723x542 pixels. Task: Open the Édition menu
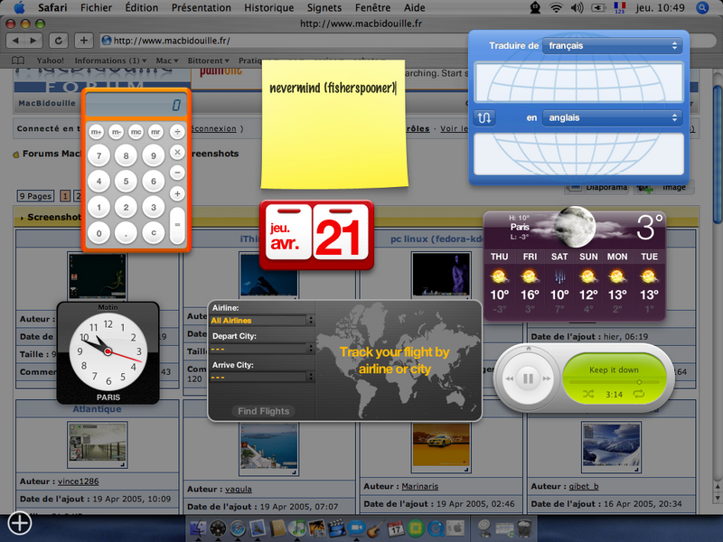[x=142, y=8]
